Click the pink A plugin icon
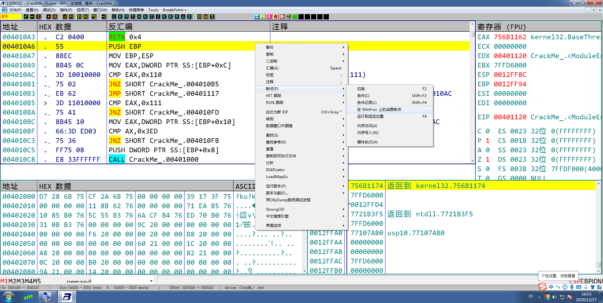 [x=269, y=17]
